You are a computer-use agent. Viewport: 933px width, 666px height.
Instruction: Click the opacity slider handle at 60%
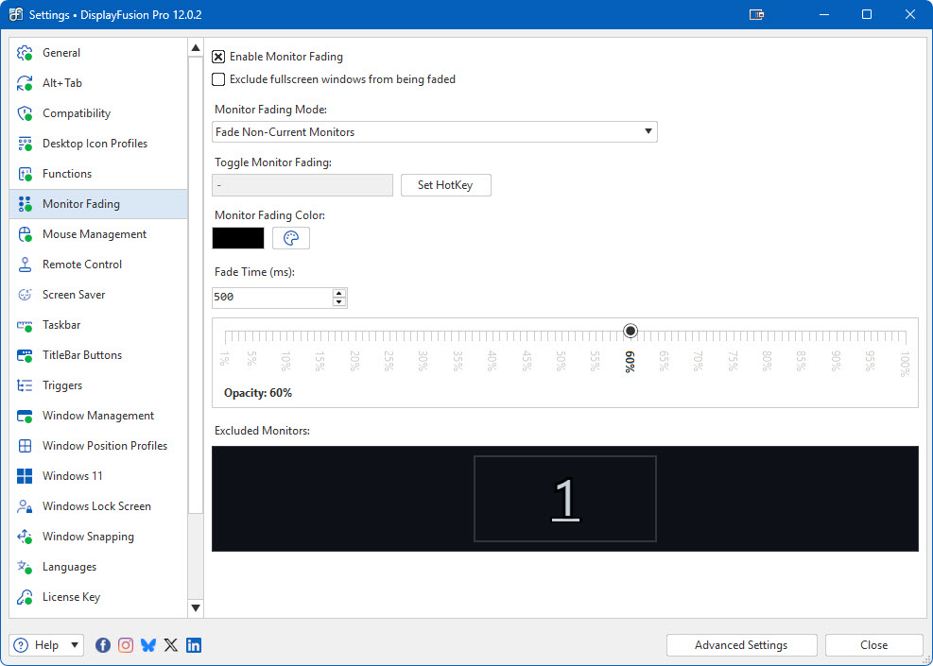click(631, 331)
